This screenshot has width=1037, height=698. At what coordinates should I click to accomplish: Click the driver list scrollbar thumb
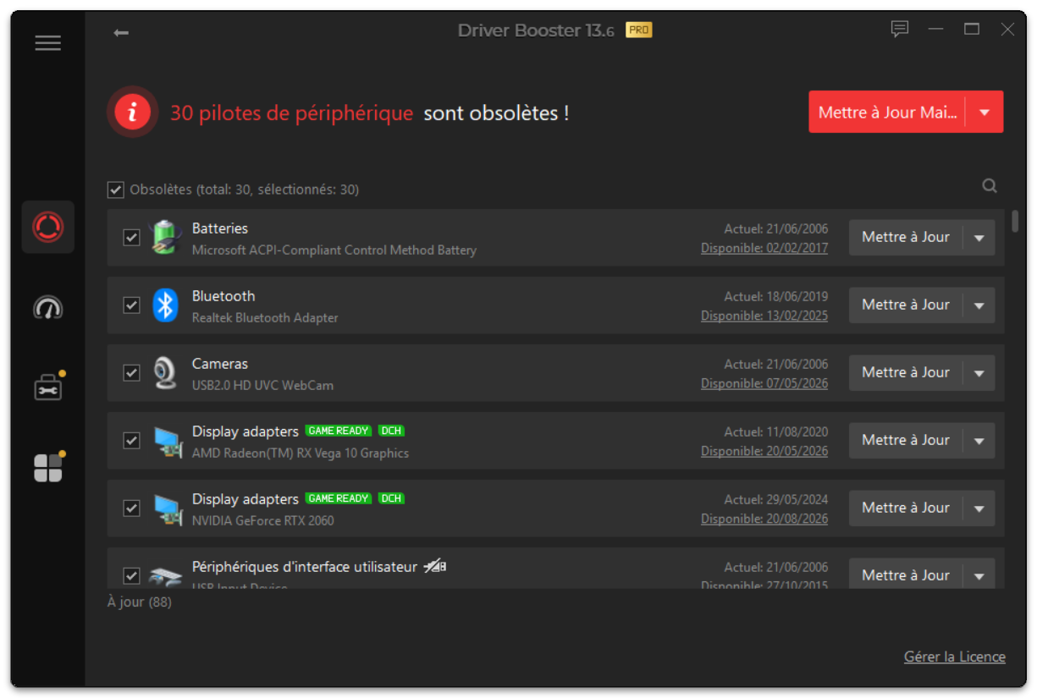tap(1015, 221)
